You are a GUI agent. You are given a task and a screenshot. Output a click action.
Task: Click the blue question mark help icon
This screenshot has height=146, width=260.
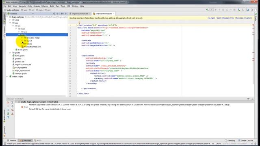pyautogui.click(x=8, y=118)
